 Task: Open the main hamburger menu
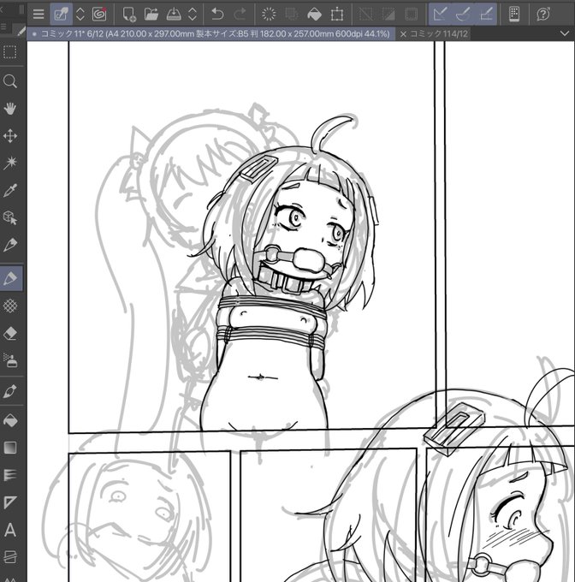coord(39,14)
